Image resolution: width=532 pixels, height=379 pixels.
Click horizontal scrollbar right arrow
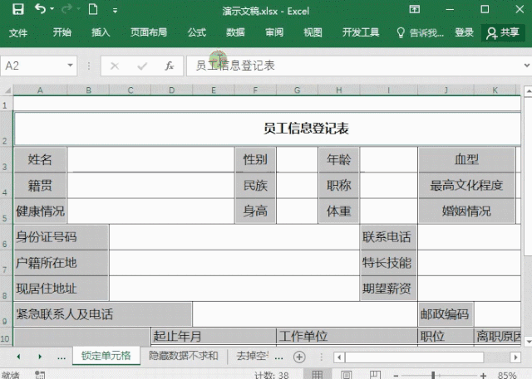coord(515,357)
